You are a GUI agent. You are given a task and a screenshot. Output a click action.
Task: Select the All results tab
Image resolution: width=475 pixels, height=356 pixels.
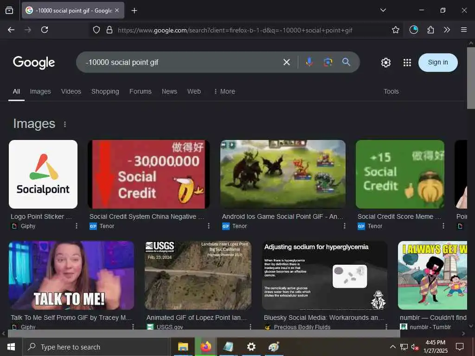point(16,91)
